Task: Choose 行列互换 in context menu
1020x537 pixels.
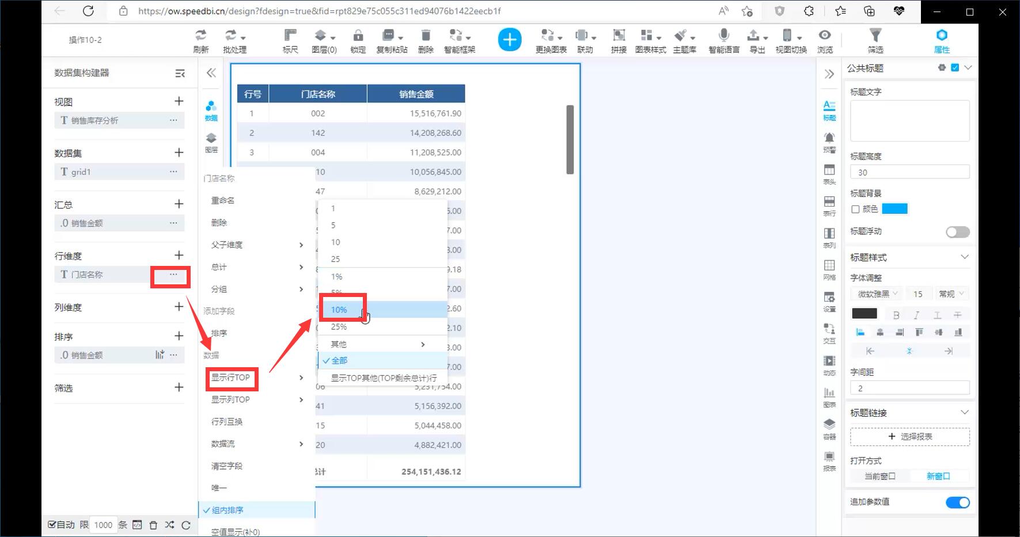Action: coord(227,422)
